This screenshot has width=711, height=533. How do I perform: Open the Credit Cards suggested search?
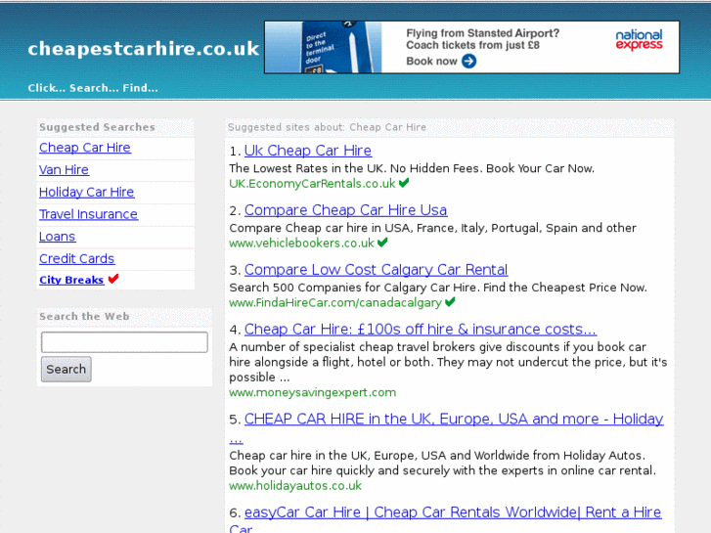(x=76, y=258)
